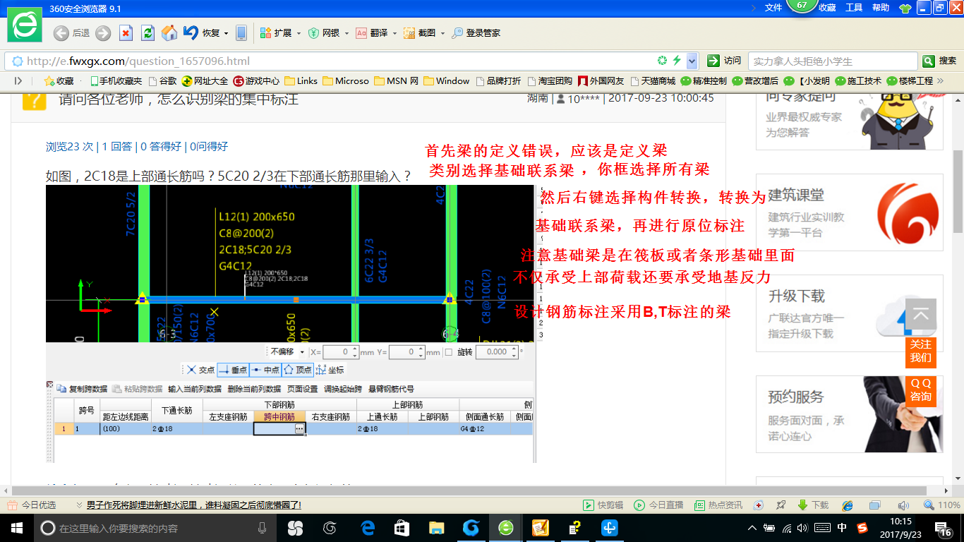Stop loading with the red X icon
This screenshot has height=542, width=964.
(x=126, y=33)
